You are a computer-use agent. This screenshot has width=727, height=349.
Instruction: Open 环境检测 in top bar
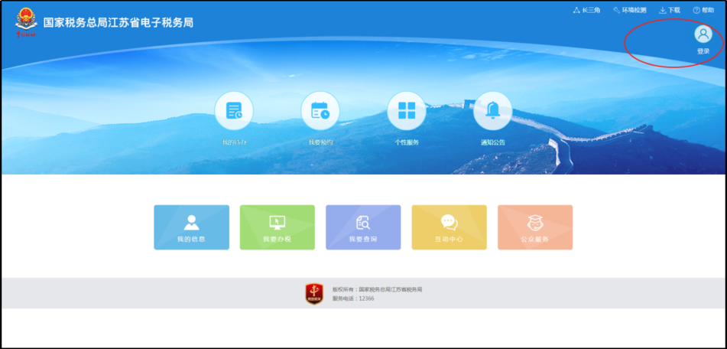point(629,10)
